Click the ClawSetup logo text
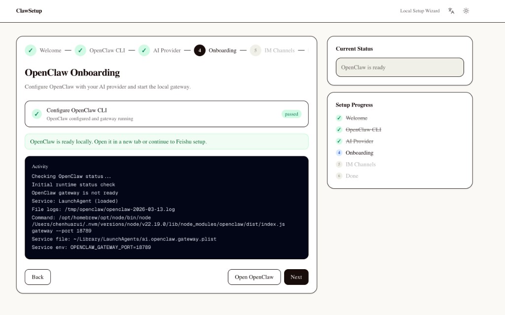This screenshot has width=505, height=315. point(29,11)
